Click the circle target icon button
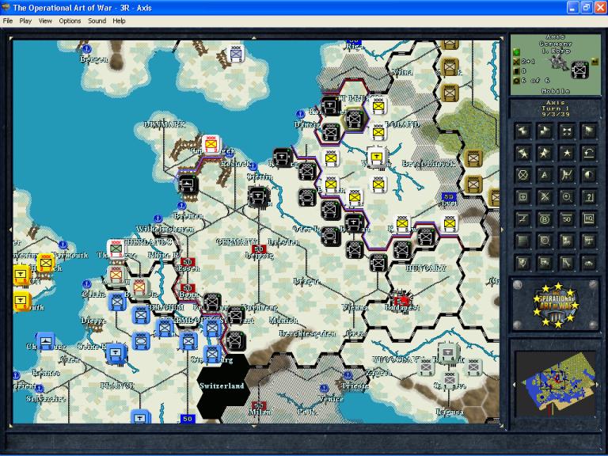608x456 pixels. tap(545, 241)
